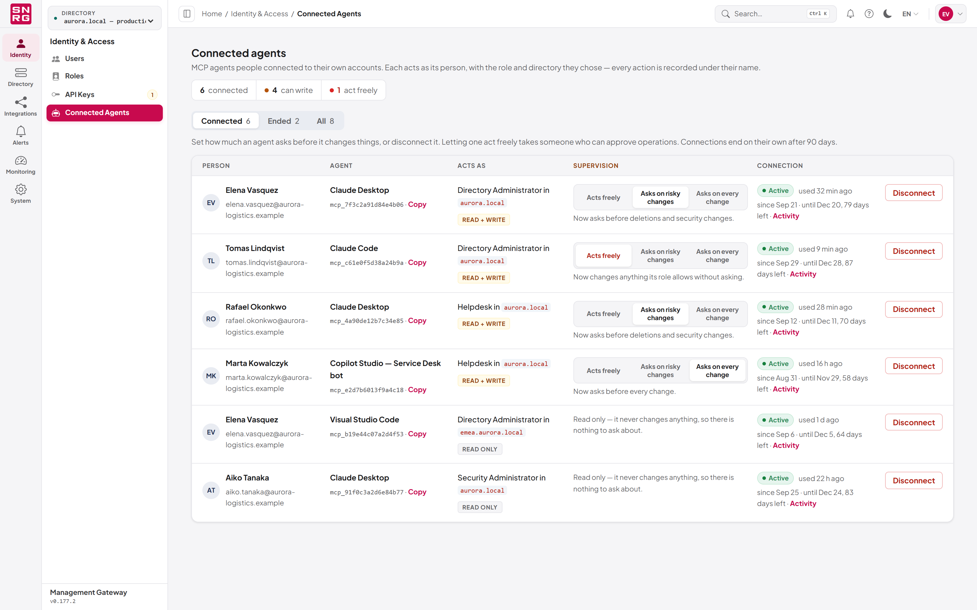Screen dimensions: 977x610
Task: Click the API Keys key icon
Action: tap(56, 94)
